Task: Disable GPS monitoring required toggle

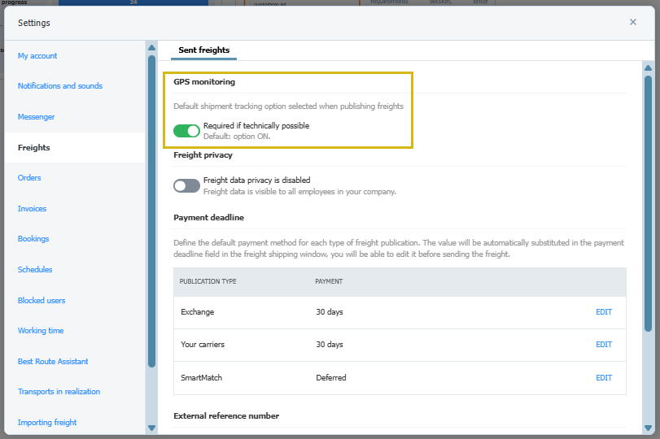Action: point(186,131)
